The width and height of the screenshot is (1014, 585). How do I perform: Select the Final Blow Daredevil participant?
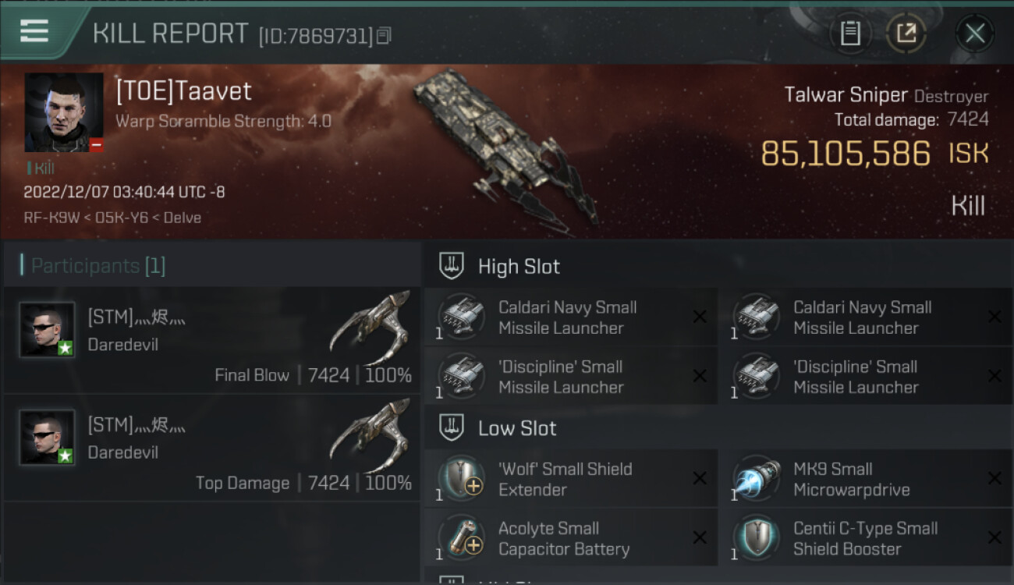[x=211, y=339]
